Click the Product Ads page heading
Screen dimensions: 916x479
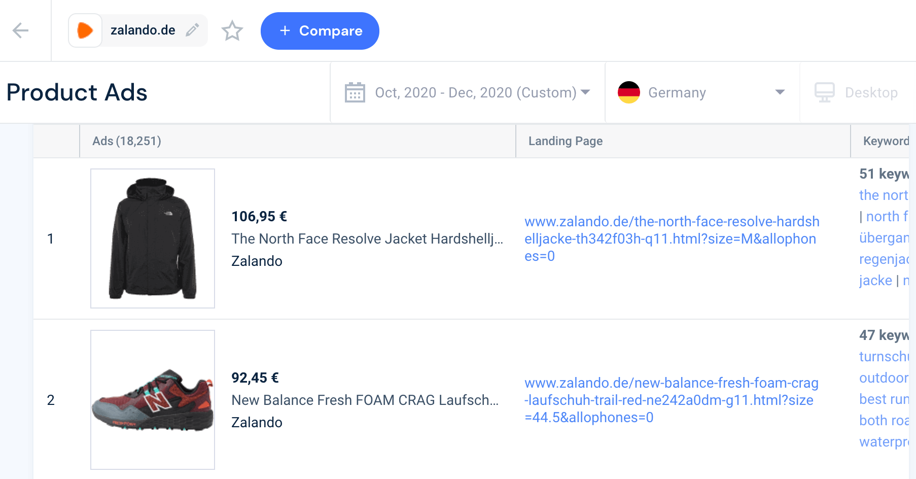pyautogui.click(x=77, y=92)
